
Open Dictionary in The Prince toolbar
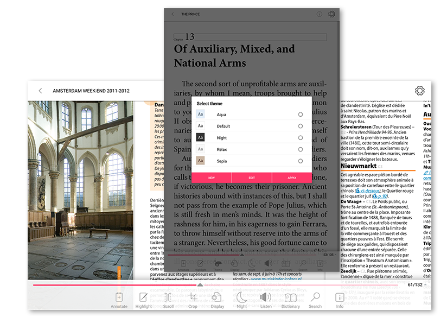coord(286,265)
